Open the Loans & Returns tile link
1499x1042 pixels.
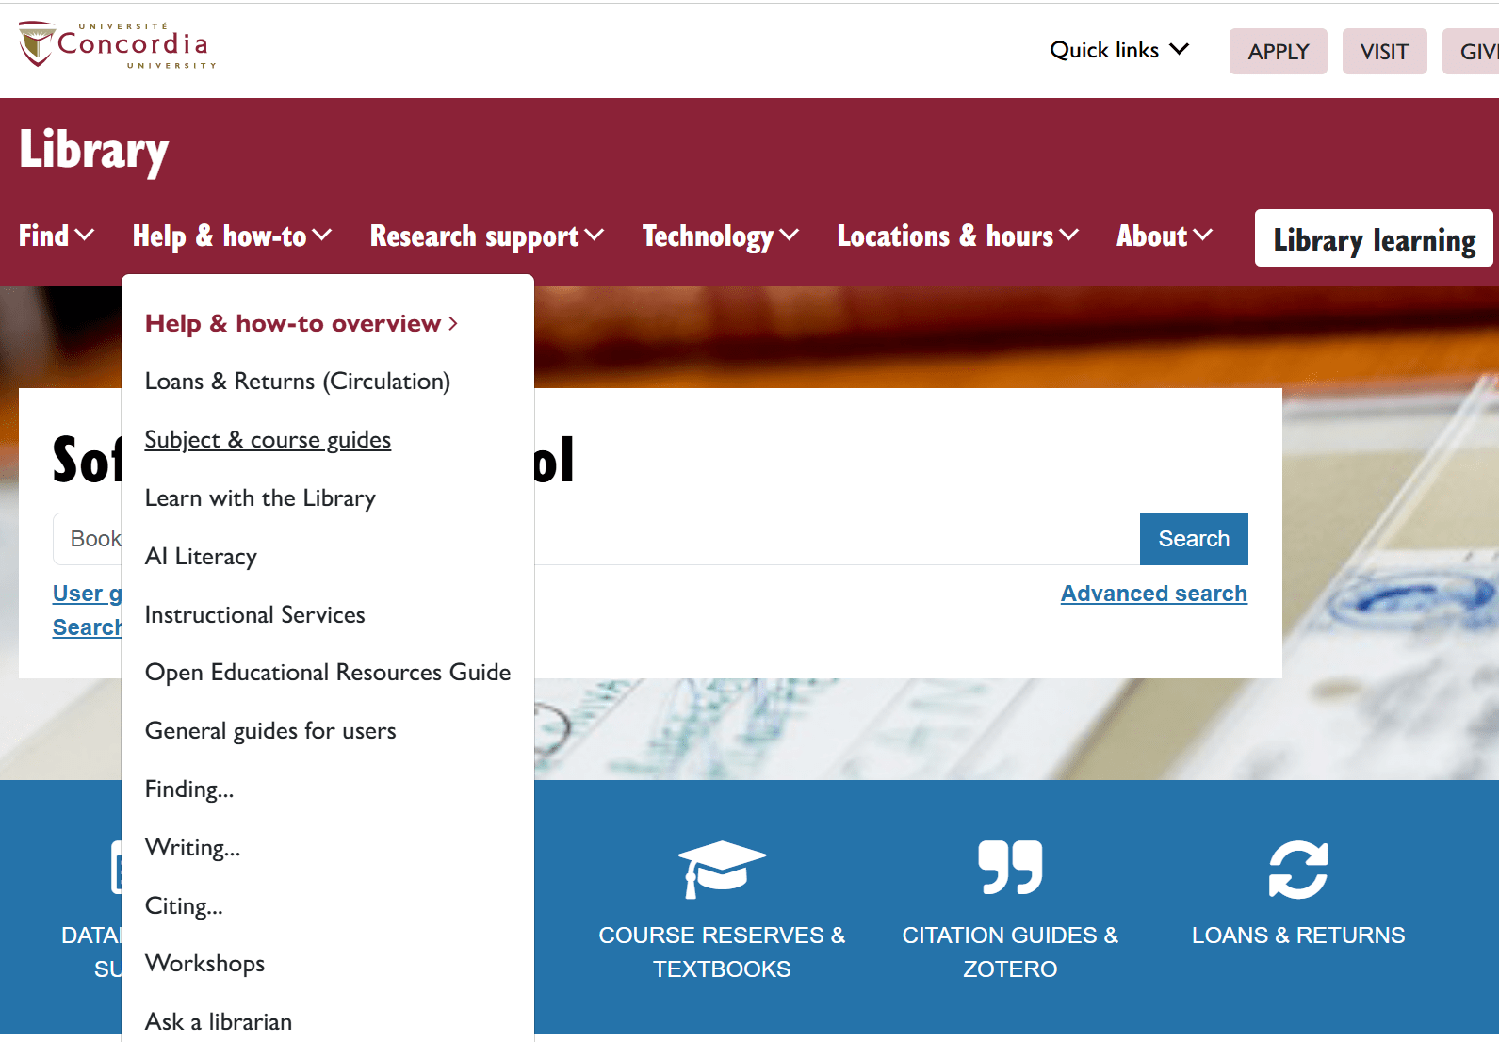(1298, 936)
